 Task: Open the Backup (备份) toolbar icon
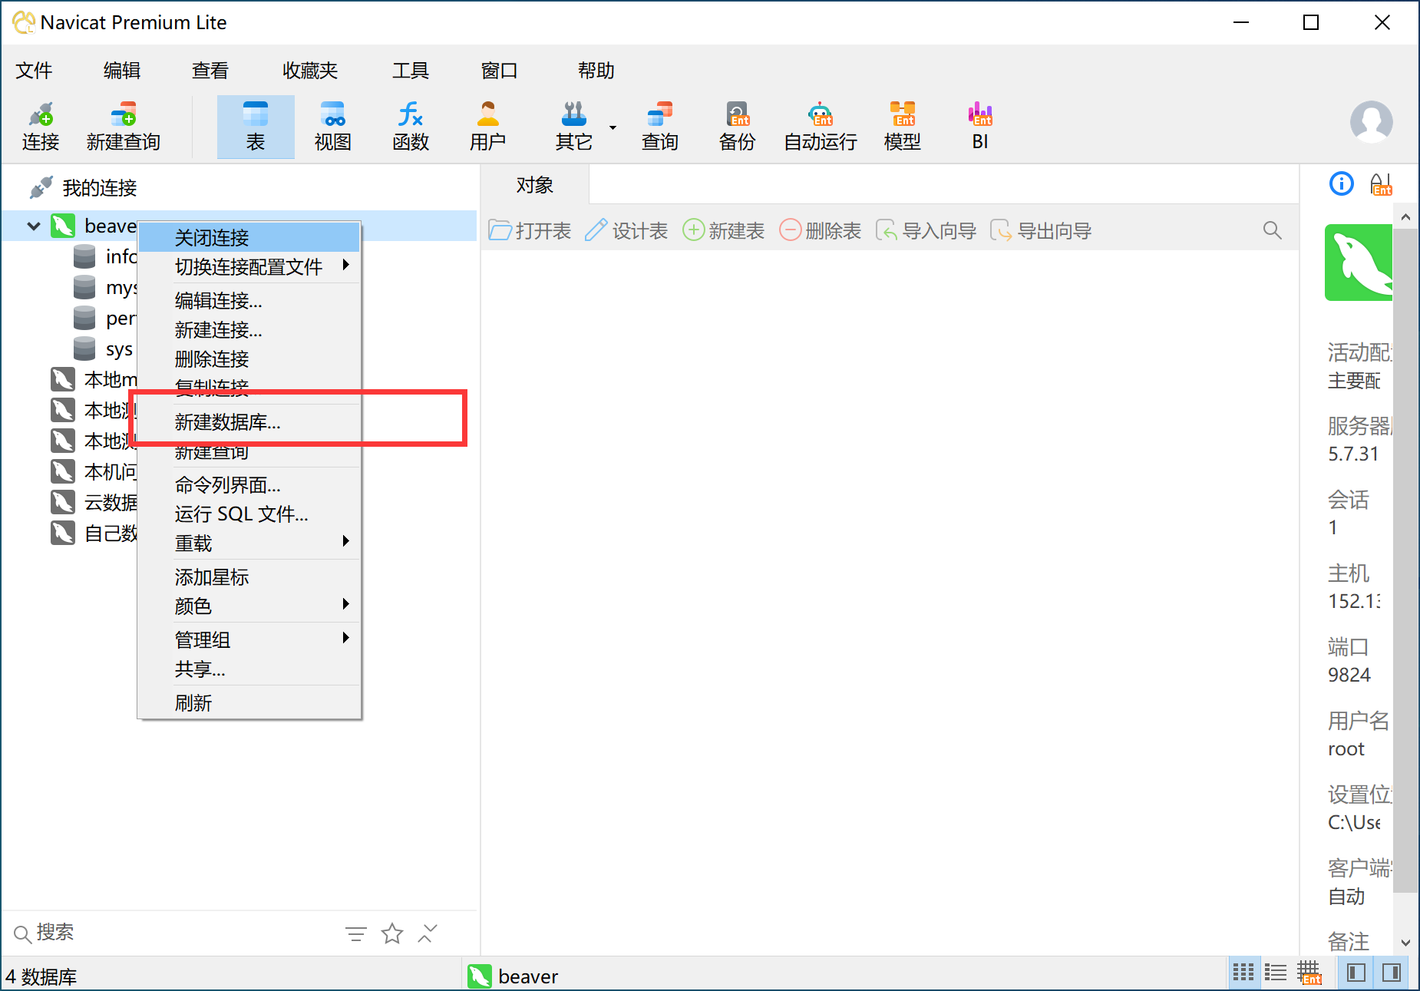737,127
